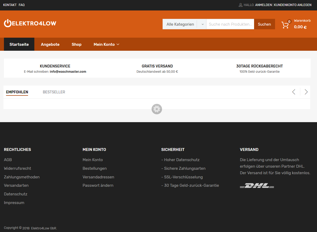Open the FAQ link in top bar
This screenshot has height=232, width=317.
22,5
